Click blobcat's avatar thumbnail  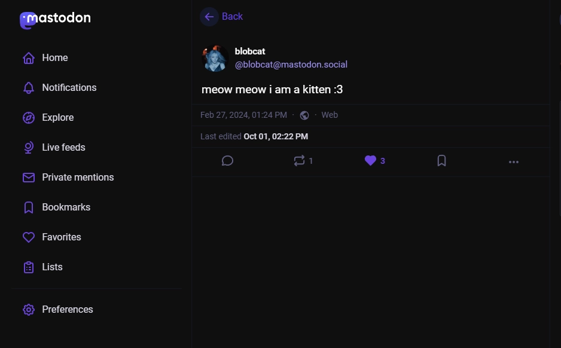pyautogui.click(x=215, y=58)
